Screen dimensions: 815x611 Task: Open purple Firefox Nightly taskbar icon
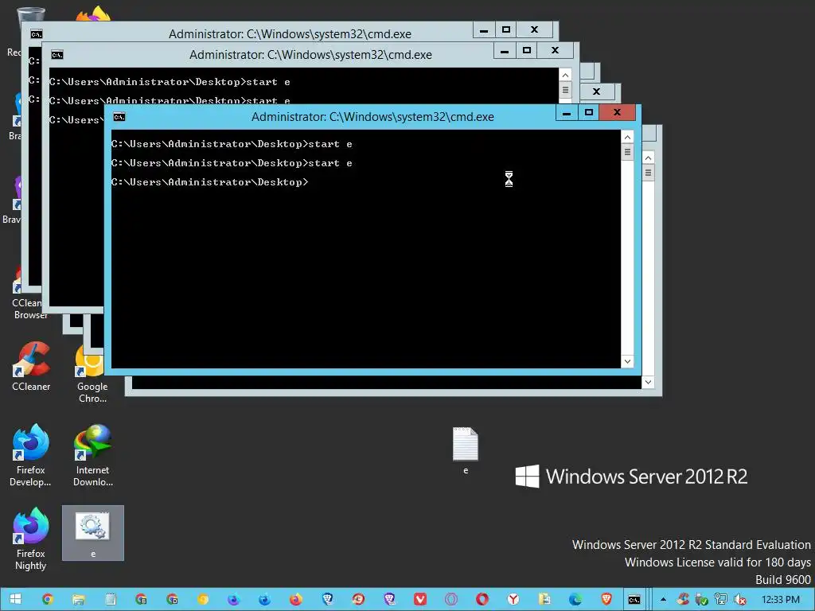(x=234, y=600)
